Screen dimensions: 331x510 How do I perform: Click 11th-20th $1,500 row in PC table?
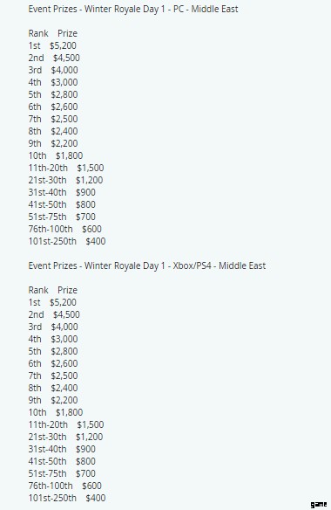point(66,168)
